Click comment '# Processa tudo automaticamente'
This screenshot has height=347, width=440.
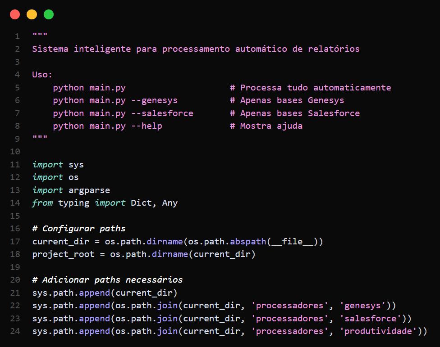point(310,88)
